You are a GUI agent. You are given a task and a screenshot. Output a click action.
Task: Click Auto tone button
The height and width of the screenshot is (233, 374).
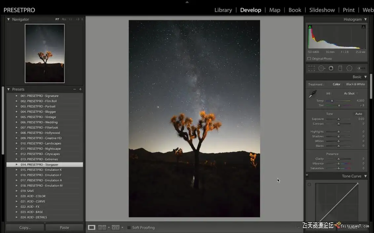pyautogui.click(x=359, y=114)
